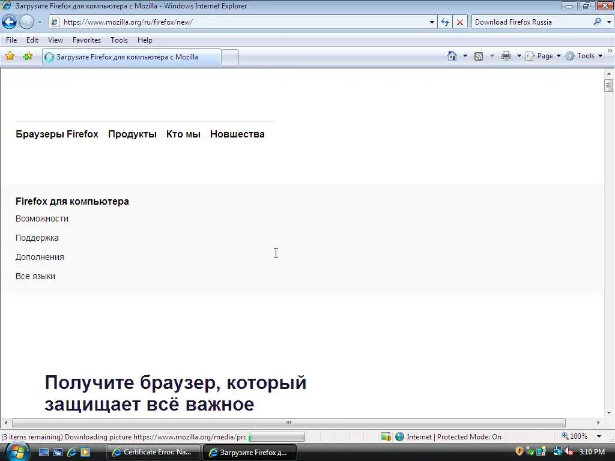Click the horizontal scrollbar thumb
615x461 pixels.
(x=289, y=423)
